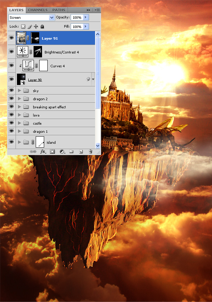
Task: Add a layer mask with the mask icon
Action: [x=52, y=152]
